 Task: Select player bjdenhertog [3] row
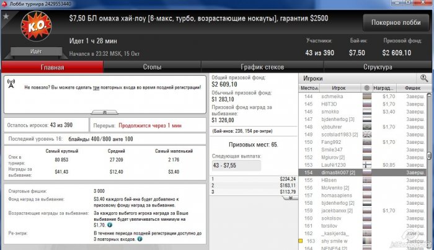point(362,119)
